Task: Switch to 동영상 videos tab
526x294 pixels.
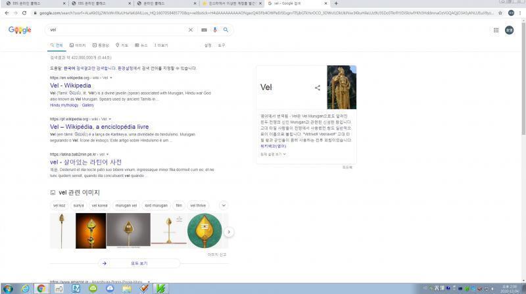Action: 101,45
